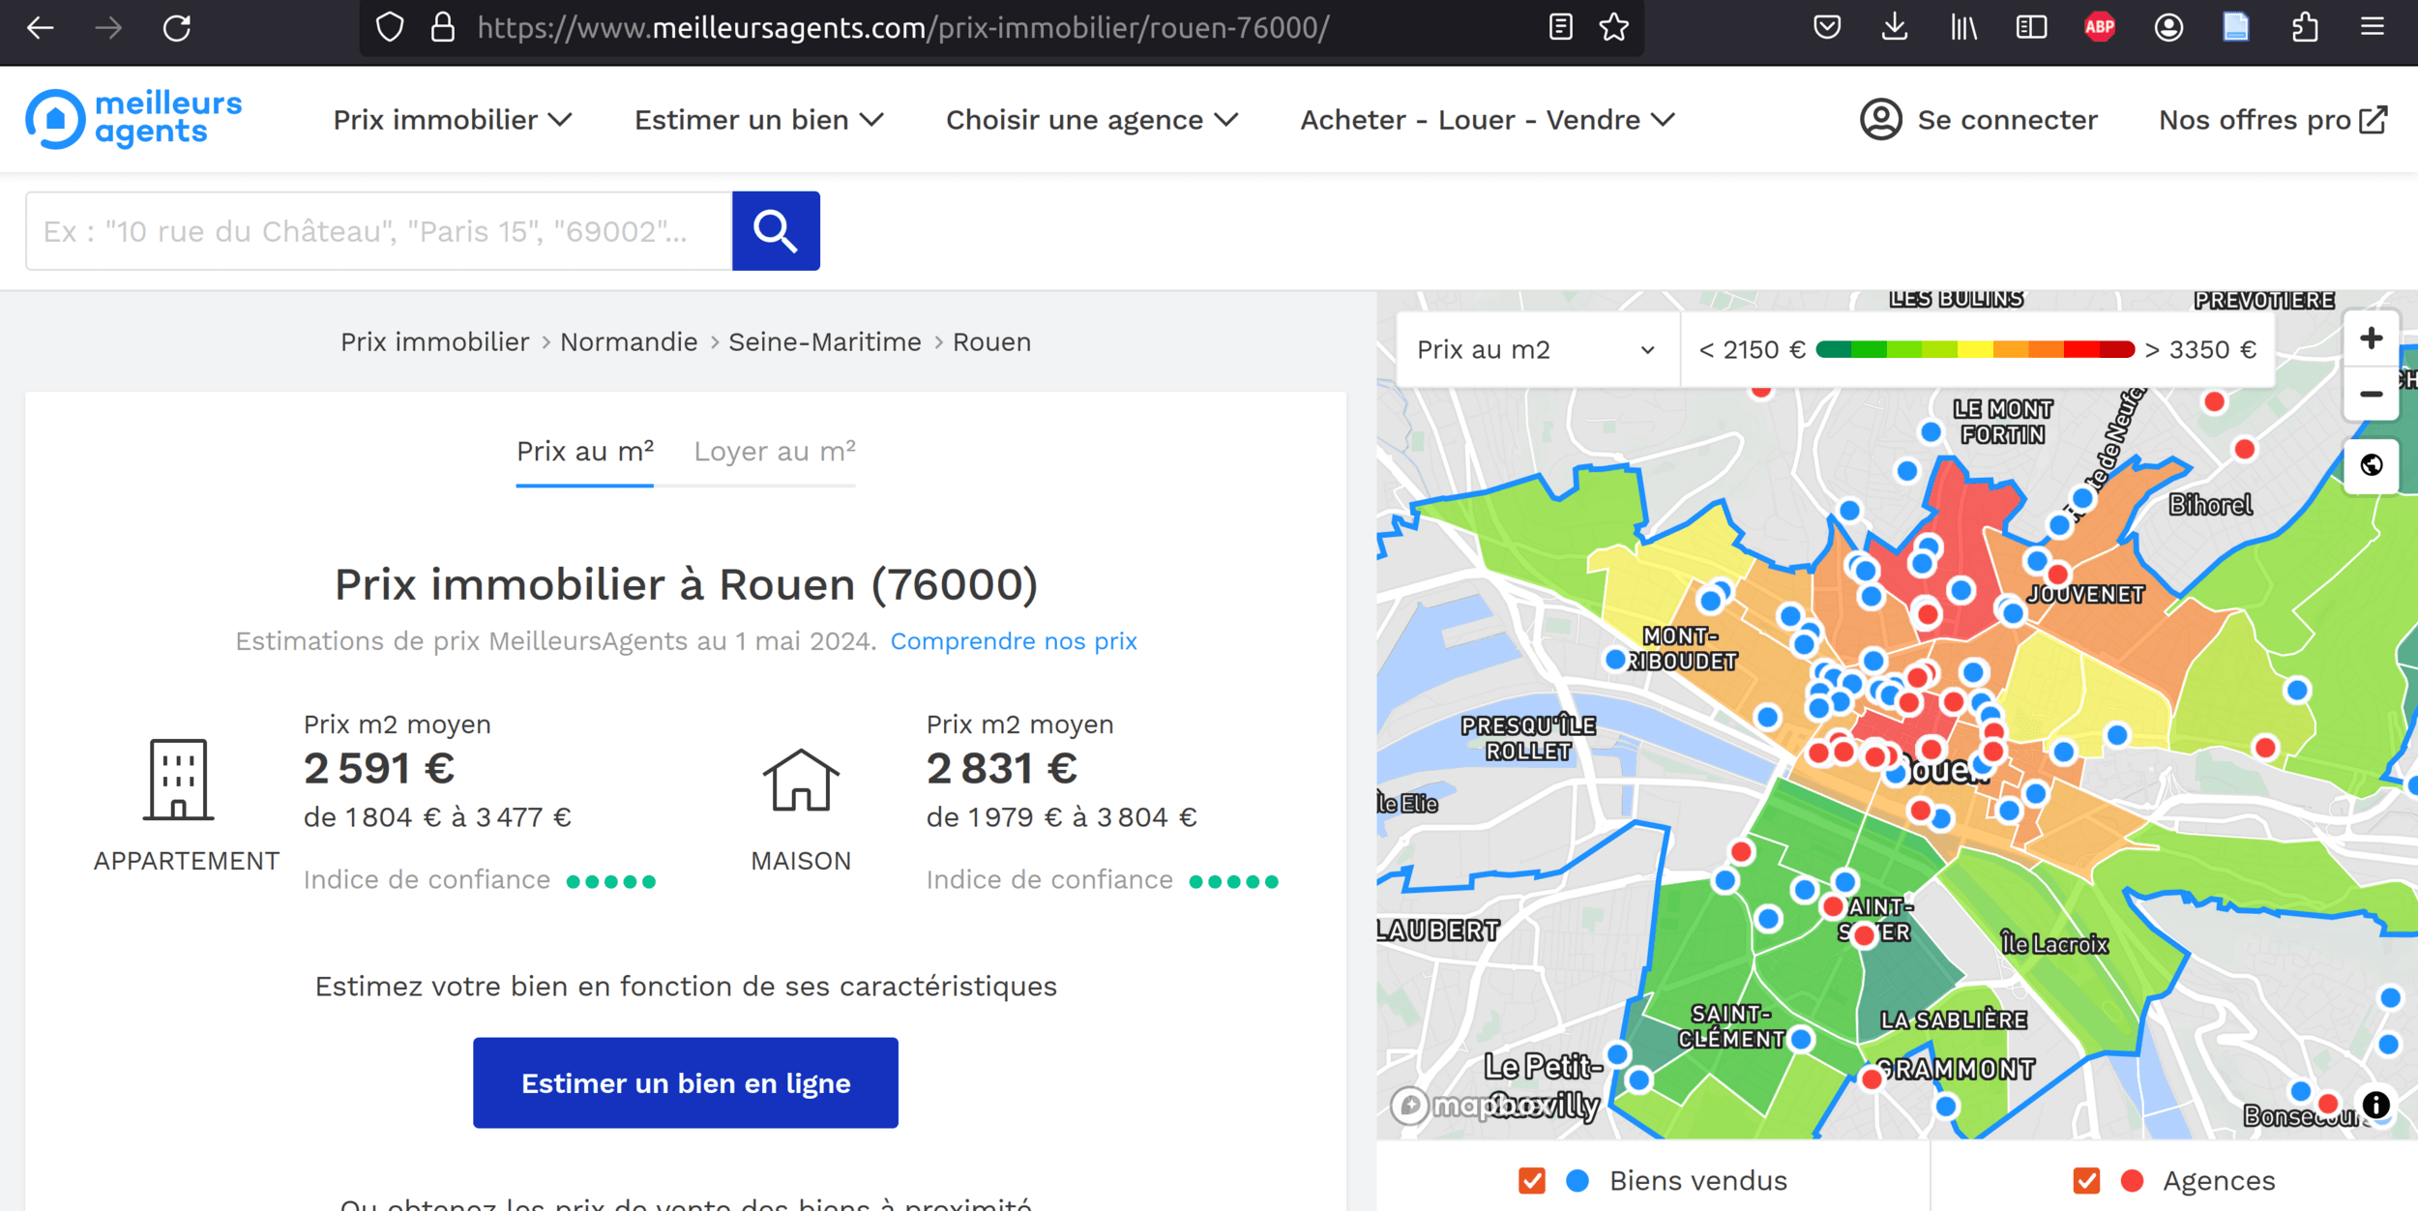
Task: Click the globe map view icon
Action: (x=2371, y=465)
